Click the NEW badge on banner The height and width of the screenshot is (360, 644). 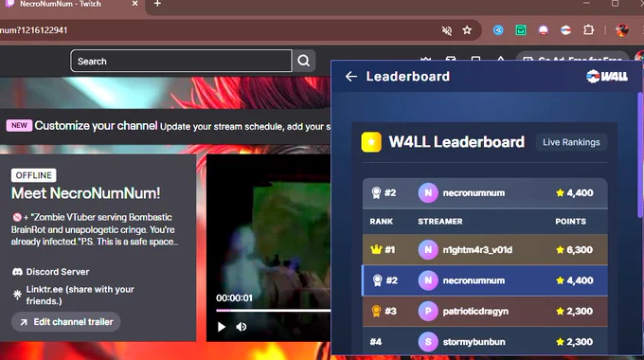(19, 125)
